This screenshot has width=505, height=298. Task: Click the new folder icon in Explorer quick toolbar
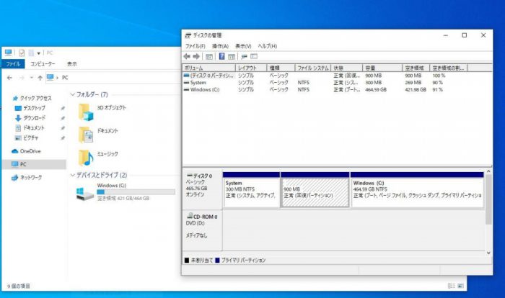[31, 53]
